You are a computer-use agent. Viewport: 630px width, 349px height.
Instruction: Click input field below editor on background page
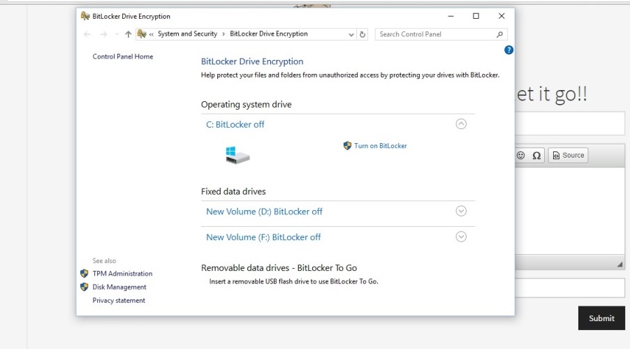pyautogui.click(x=570, y=288)
